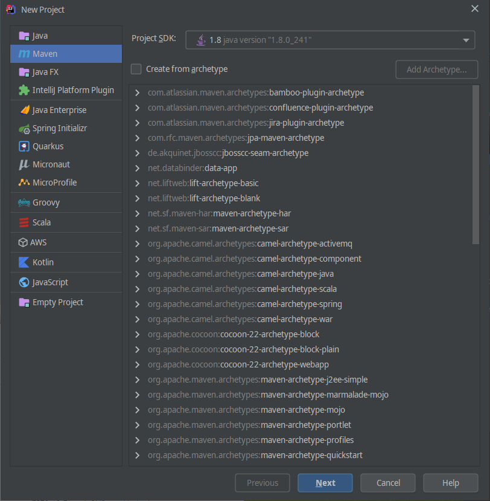Click the Add Archetype button
The height and width of the screenshot is (501, 490).
pos(437,69)
